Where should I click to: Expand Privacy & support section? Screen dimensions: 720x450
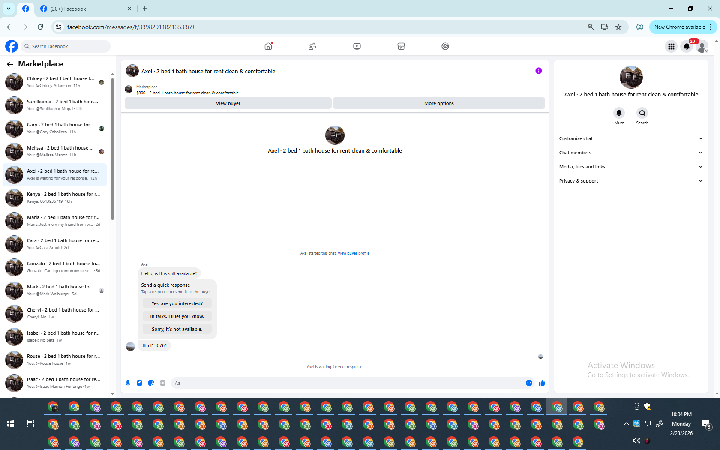(x=631, y=181)
